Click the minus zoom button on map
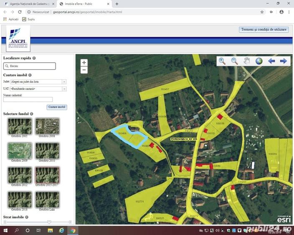This screenshot has width=294, height=235. 84,70
